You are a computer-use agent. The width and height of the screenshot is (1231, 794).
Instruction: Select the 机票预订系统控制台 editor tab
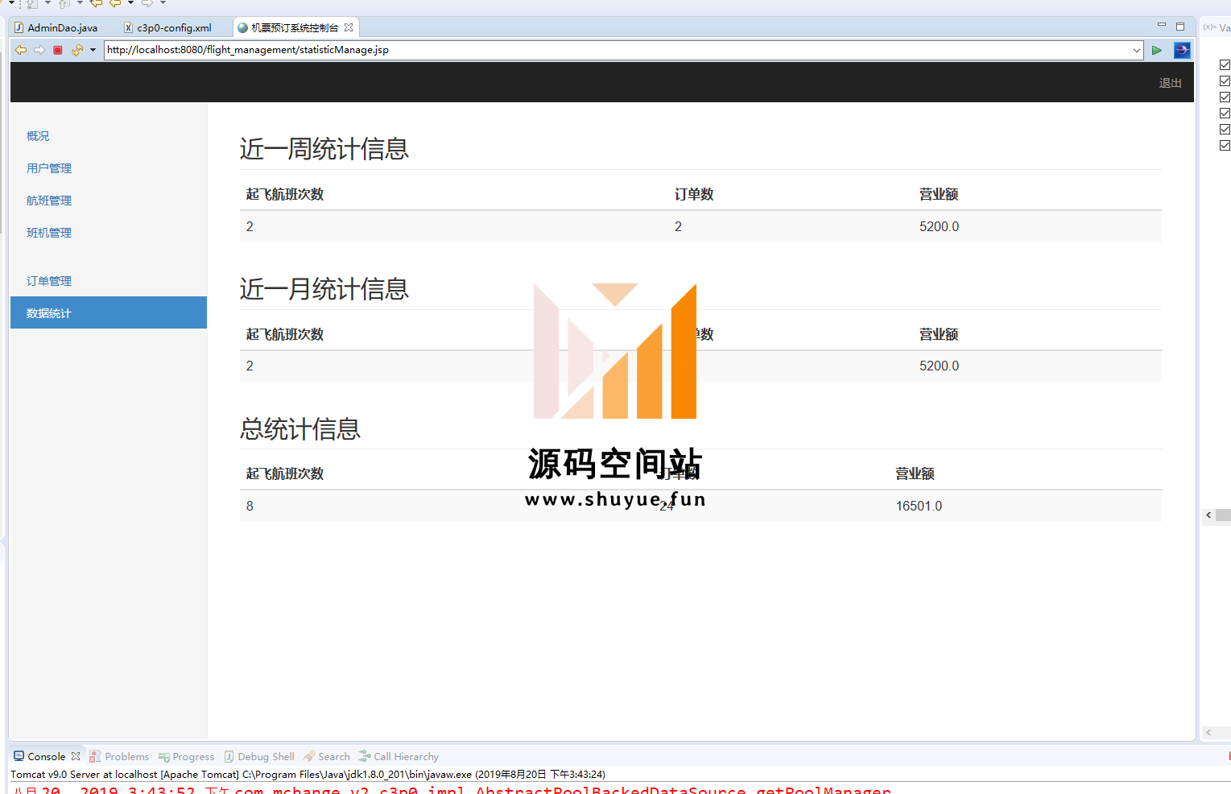(295, 27)
